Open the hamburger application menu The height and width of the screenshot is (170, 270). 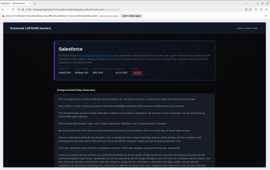pos(267,9)
